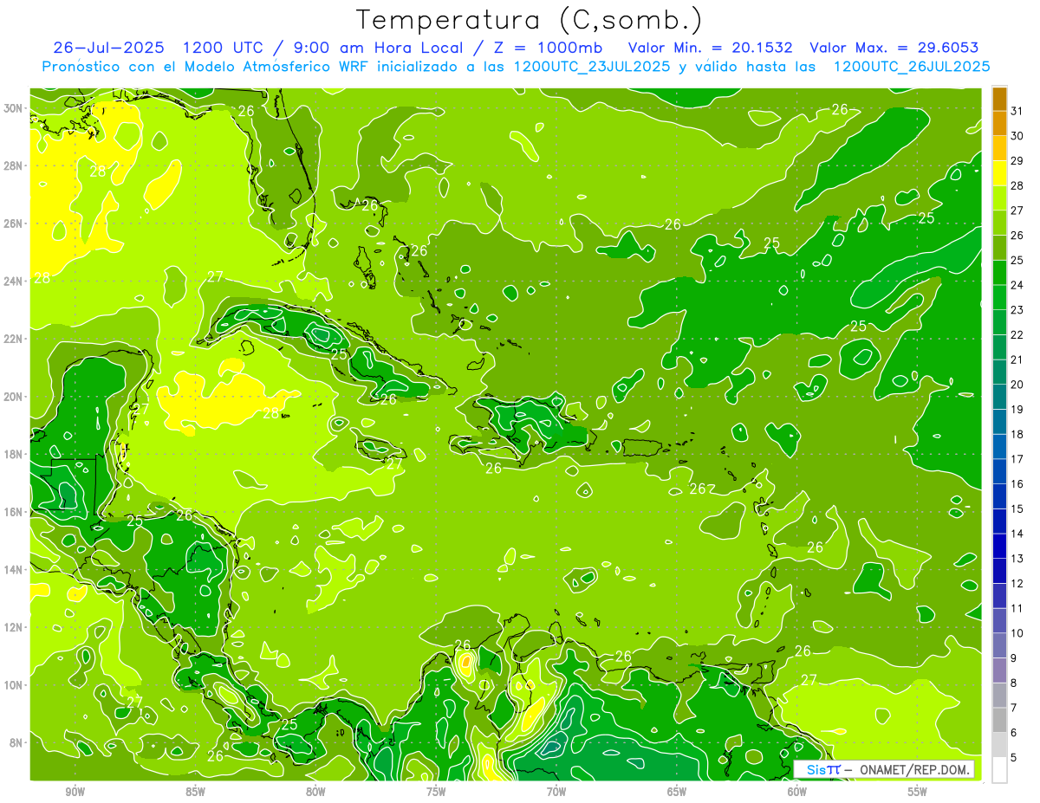Select '1200UTC_26JUL2025' valid-until timestamp

(x=912, y=66)
